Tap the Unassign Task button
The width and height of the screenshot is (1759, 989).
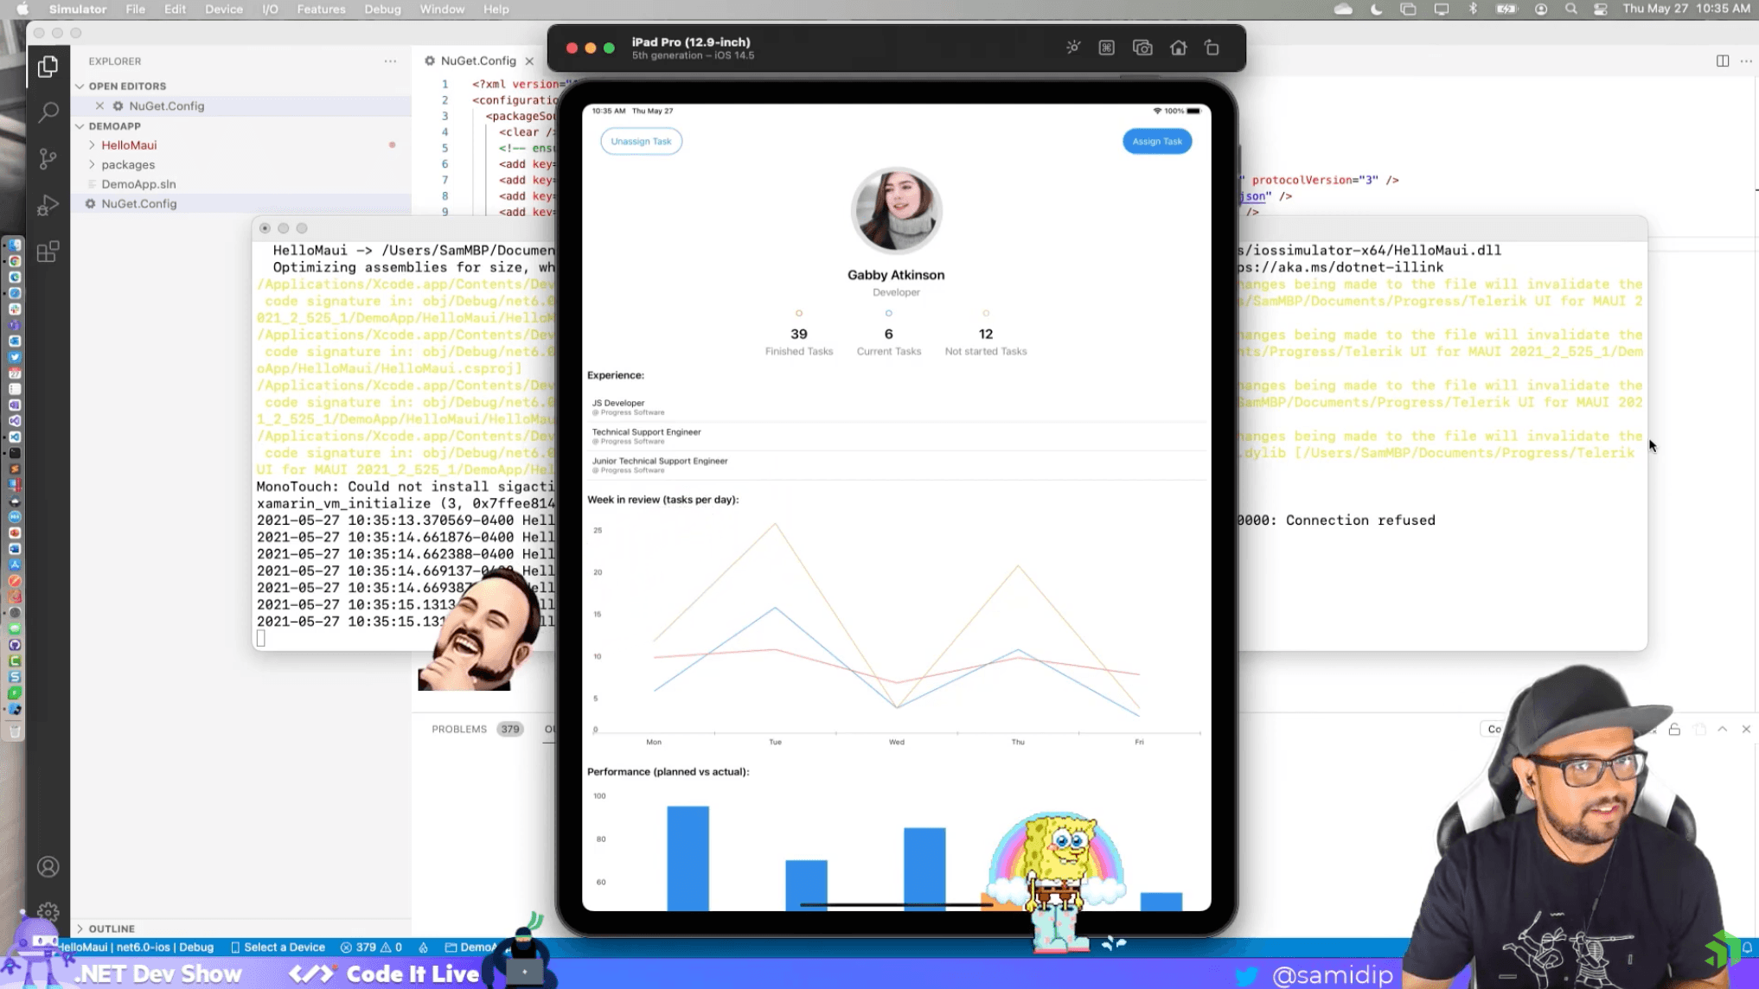click(641, 141)
